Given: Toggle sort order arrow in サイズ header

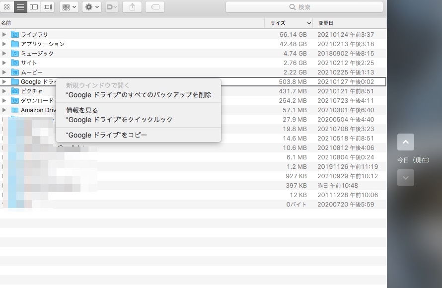Looking at the screenshot, I should tap(309, 23).
